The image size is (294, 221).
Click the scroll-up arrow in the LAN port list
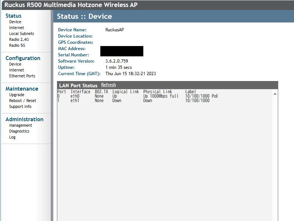(x=275, y=94)
